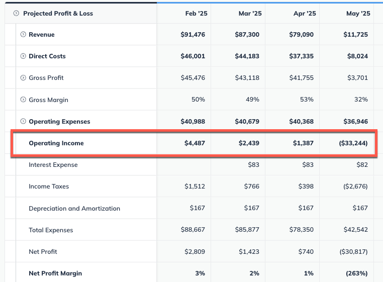Click Apr '25 Revenue value $79,090
Image resolution: width=383 pixels, height=282 pixels.
click(301, 35)
